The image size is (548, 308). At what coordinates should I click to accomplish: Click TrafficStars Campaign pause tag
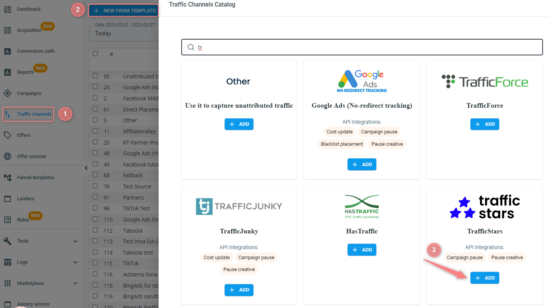coord(465,258)
